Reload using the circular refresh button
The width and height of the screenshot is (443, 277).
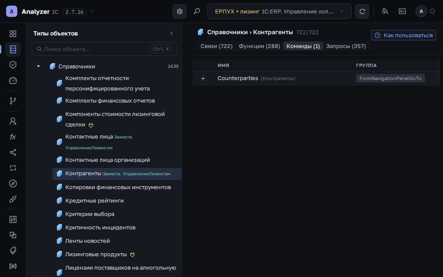click(x=362, y=11)
